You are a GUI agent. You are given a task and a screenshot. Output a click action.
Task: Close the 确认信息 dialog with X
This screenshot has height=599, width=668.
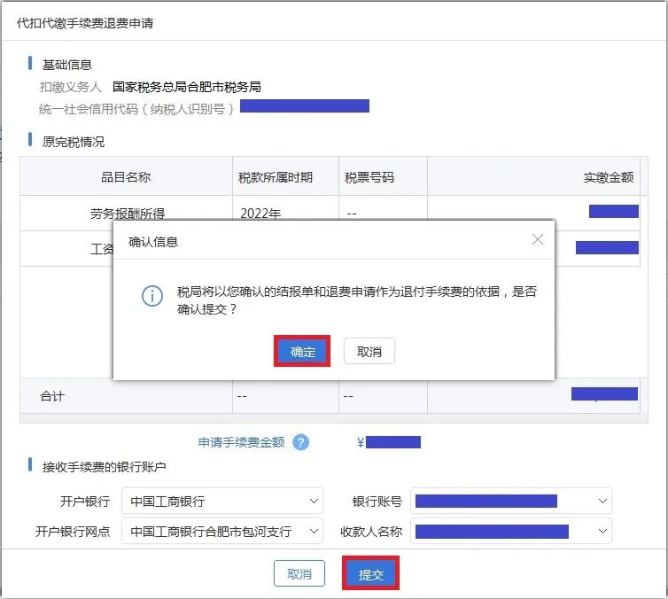(x=538, y=239)
